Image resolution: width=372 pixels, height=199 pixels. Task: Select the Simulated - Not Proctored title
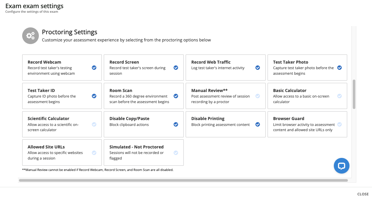(136, 147)
